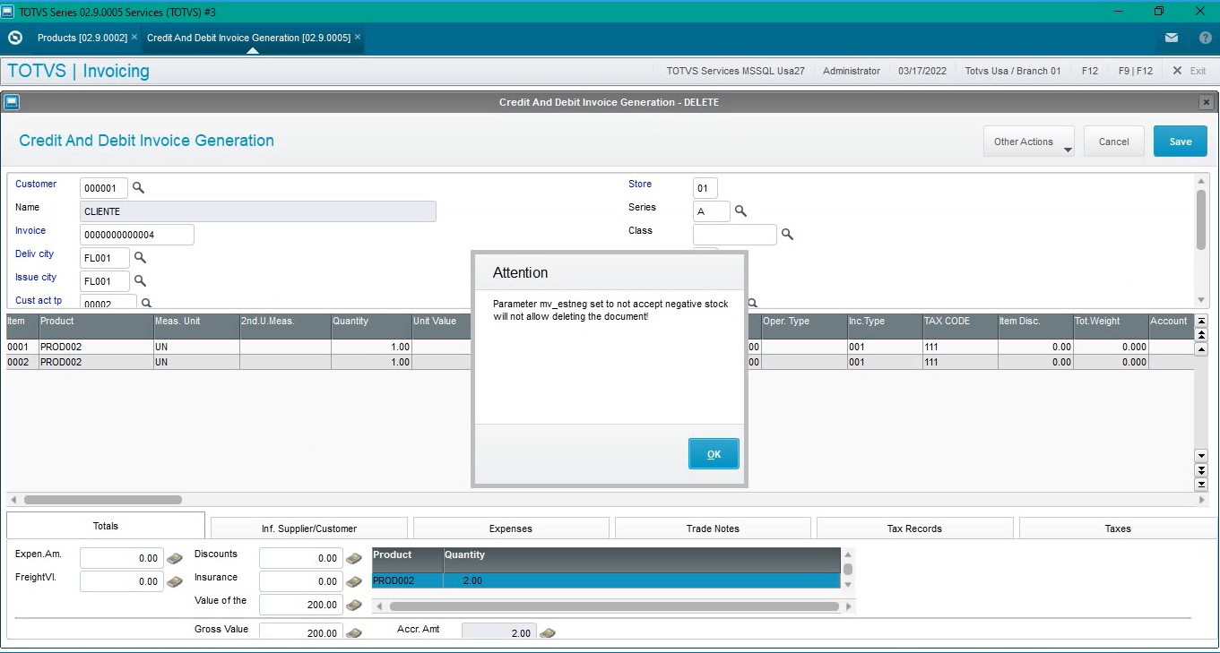
Task: Open the mail envelope icon
Action: [1172, 38]
